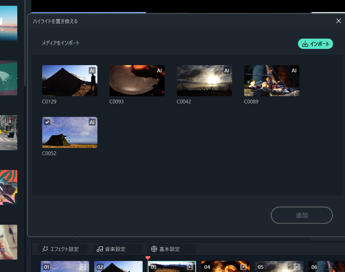Click the インポート import button
The image size is (345, 272).
[315, 44]
